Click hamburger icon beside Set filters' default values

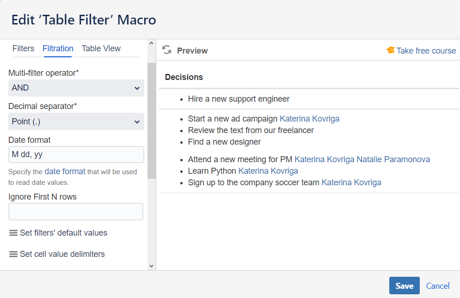coord(13,233)
